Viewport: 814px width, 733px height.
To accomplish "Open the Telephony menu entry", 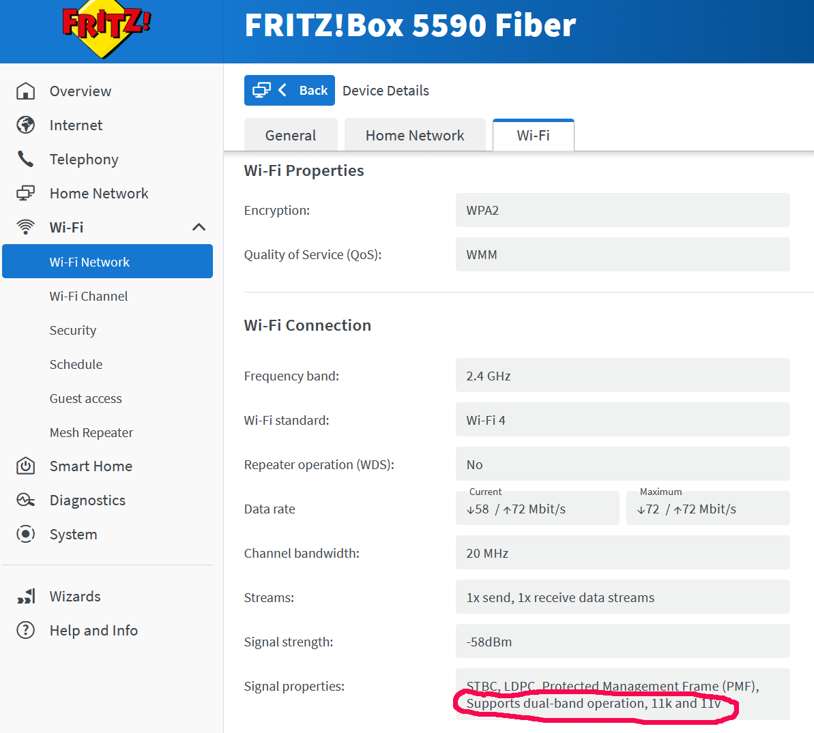I will 84,160.
